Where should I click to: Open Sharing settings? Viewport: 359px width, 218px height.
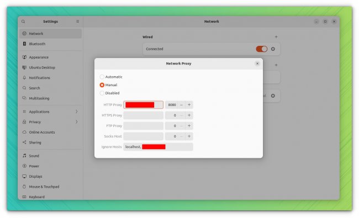(50, 142)
